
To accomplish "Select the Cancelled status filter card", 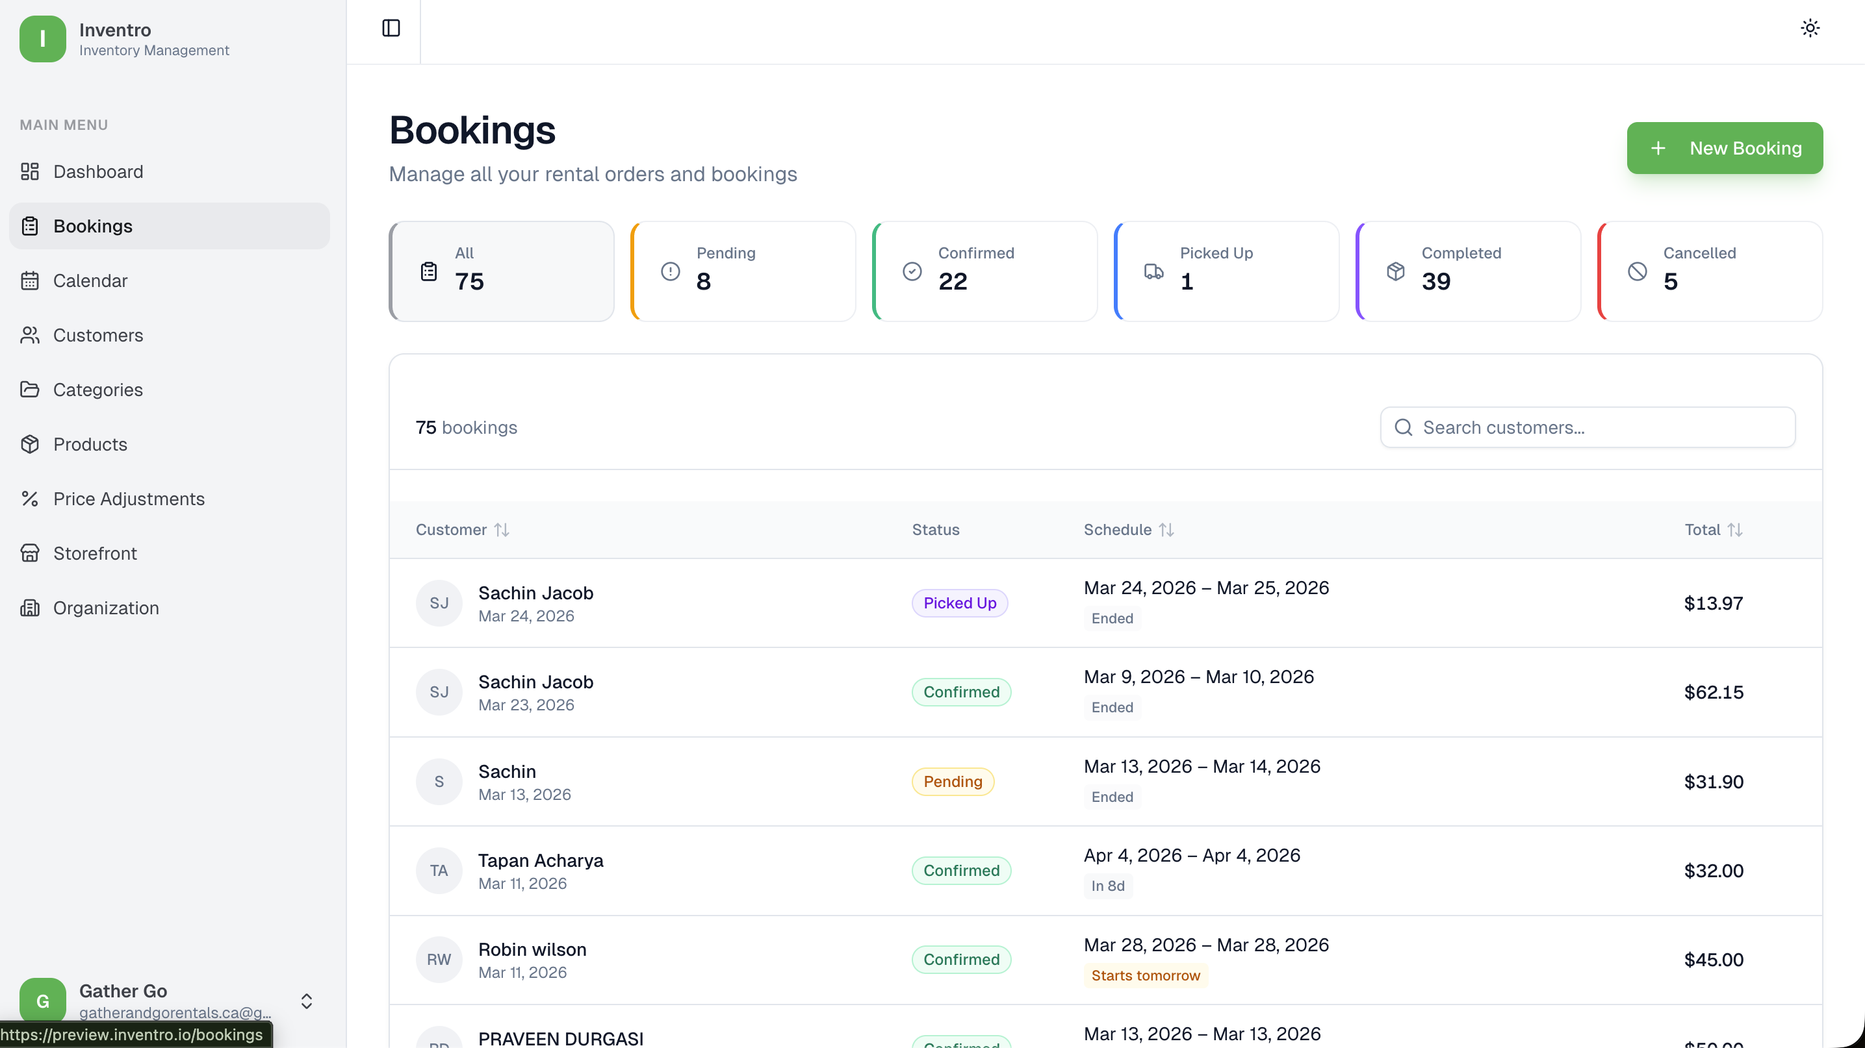I will (x=1710, y=271).
